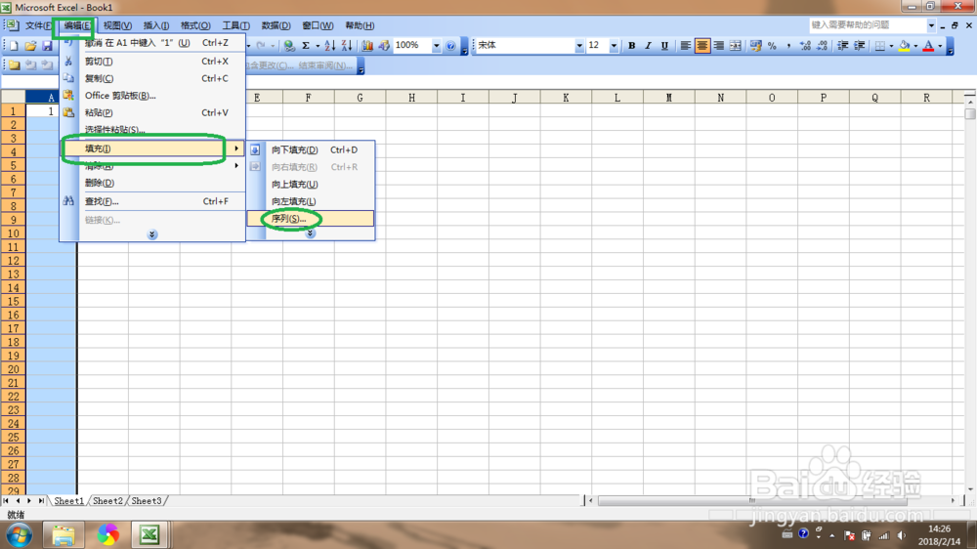Select Copy in Edit menu
Image resolution: width=977 pixels, height=549 pixels.
click(152, 78)
